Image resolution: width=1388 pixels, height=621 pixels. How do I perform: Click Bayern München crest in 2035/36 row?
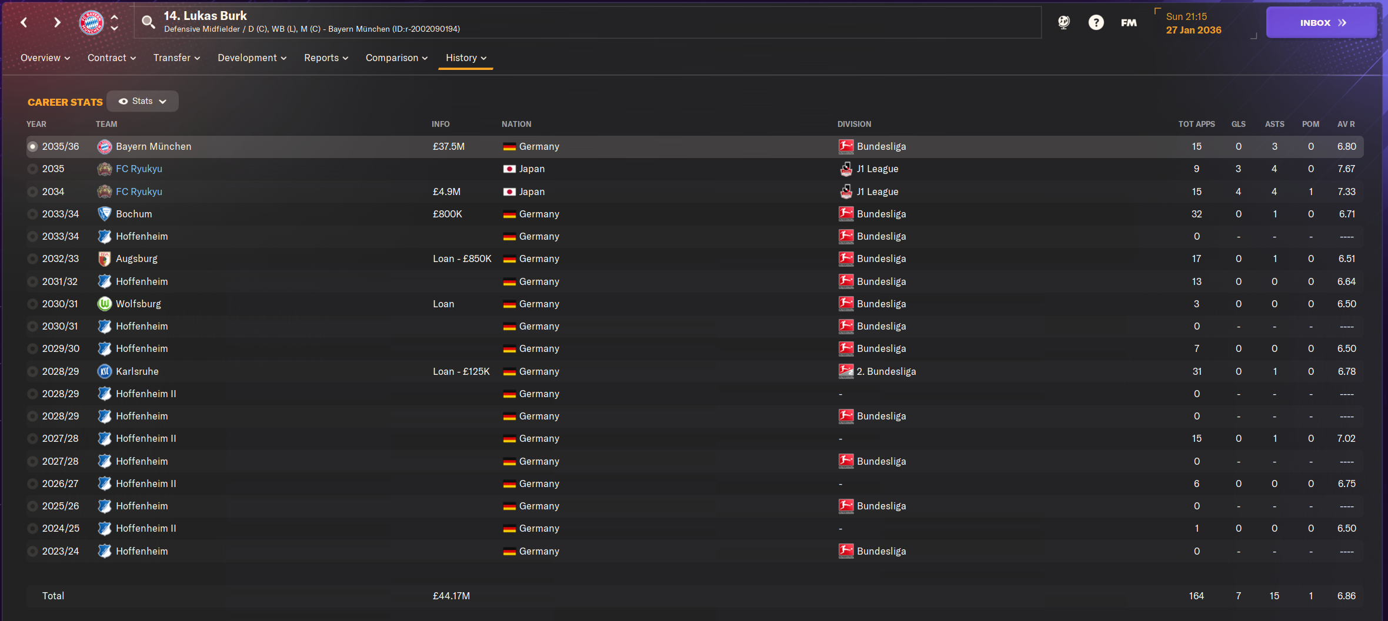[105, 146]
